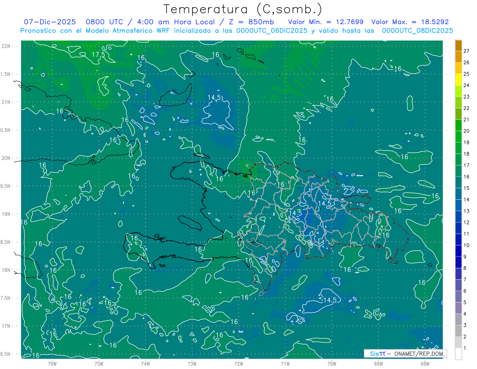Viewport: 477px width, 369px height.
Task: Select valid-until time "0000UTC_08DIC2025"
Action: 417,31
